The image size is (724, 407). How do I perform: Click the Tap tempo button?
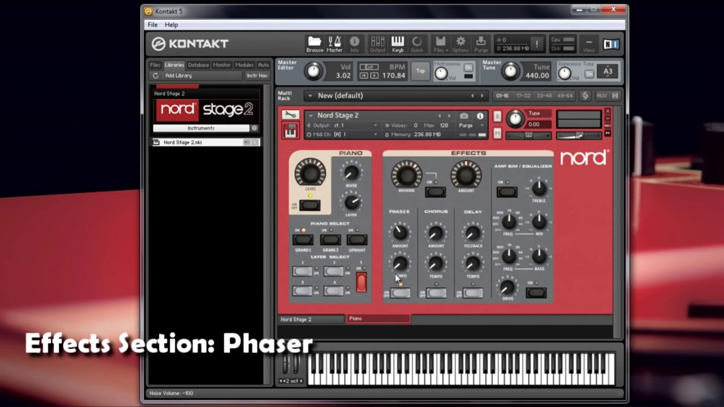click(420, 71)
